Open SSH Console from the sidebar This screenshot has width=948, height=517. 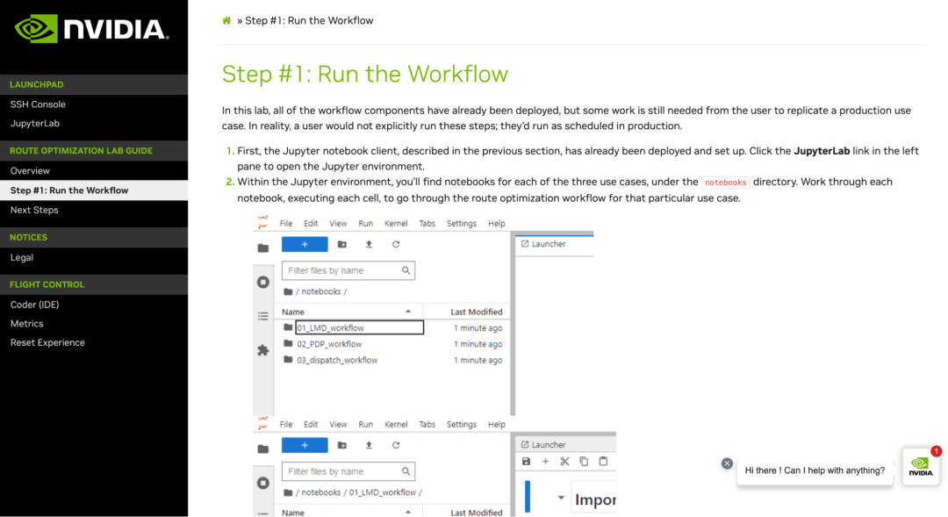(38, 104)
